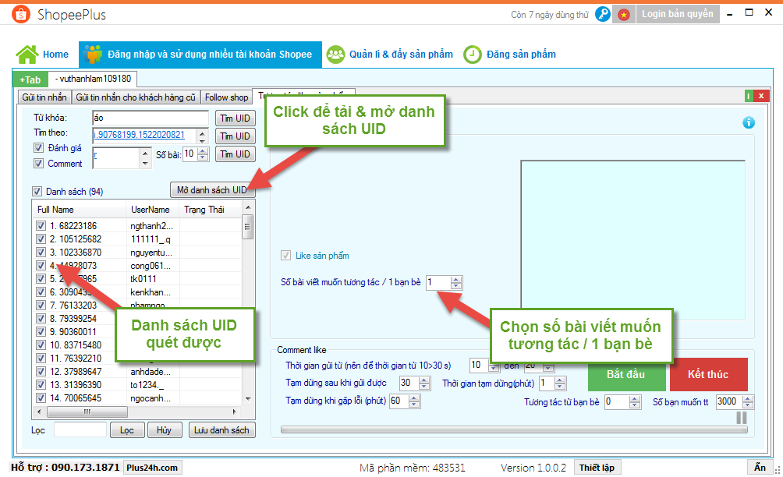
Task: Toggle the Đánh giá checkbox
Action: click(x=38, y=148)
